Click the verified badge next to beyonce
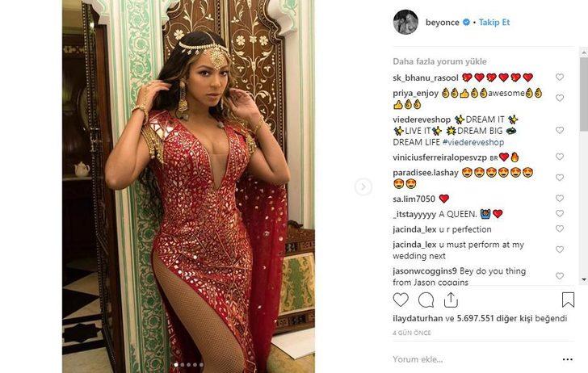588x373 pixels. point(465,23)
